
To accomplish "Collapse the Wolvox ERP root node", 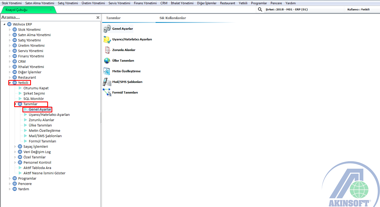I will [x=5, y=24].
